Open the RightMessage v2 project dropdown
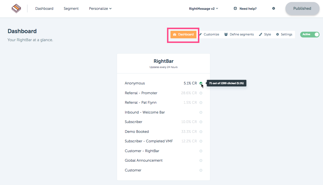Viewport: 323px width, 185px height. [203, 9]
